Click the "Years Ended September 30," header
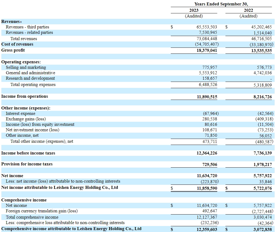 pos(221,4)
